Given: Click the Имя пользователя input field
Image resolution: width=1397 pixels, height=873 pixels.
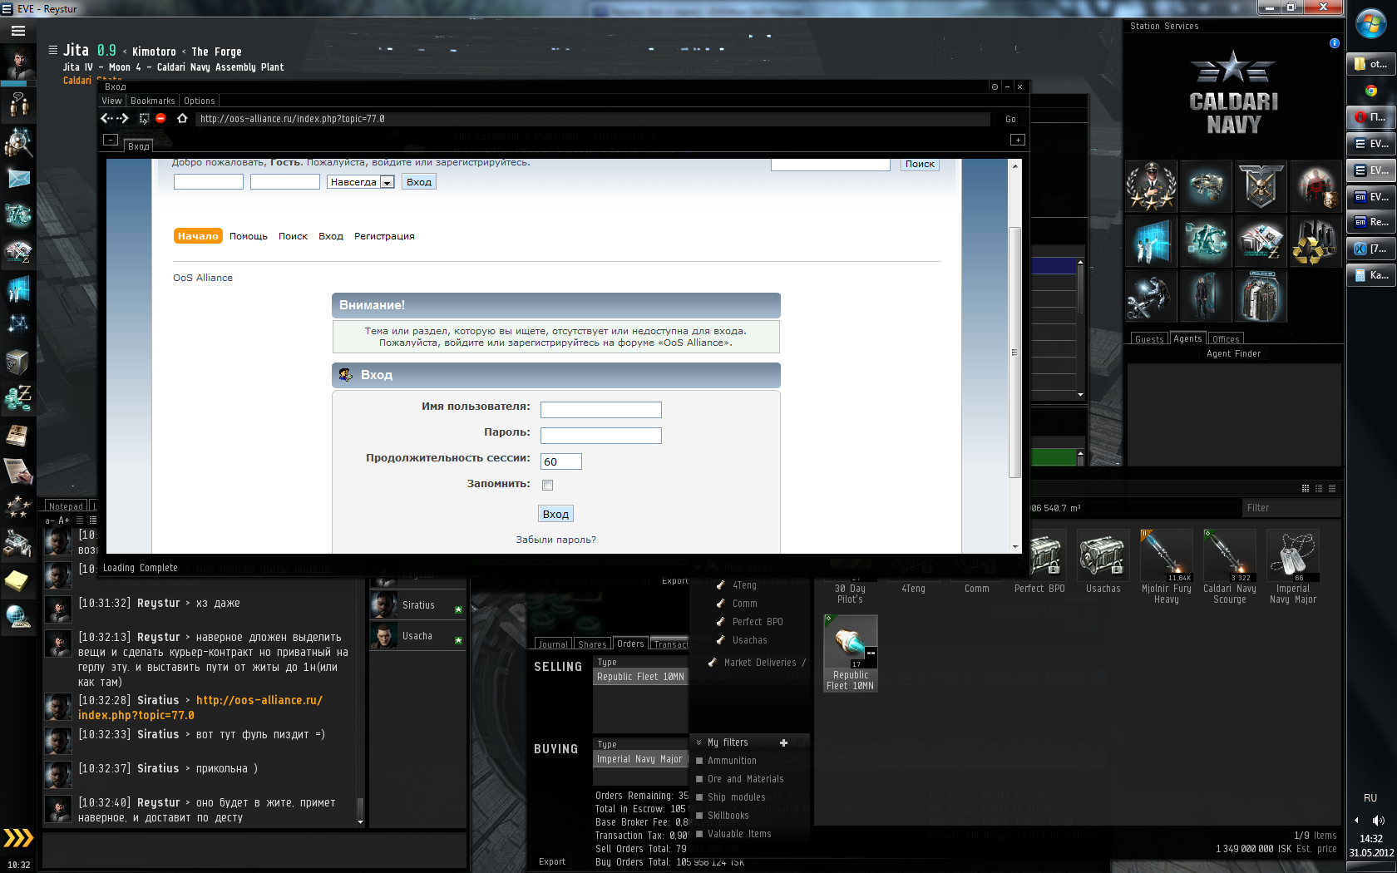Looking at the screenshot, I should tap(600, 410).
